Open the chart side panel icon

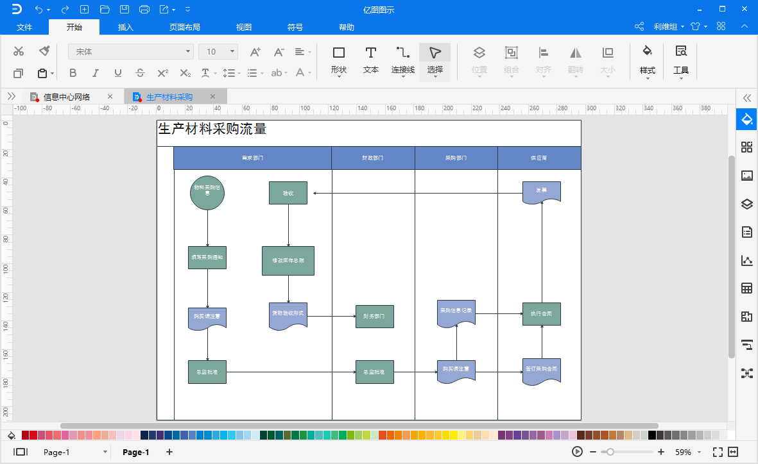click(747, 261)
